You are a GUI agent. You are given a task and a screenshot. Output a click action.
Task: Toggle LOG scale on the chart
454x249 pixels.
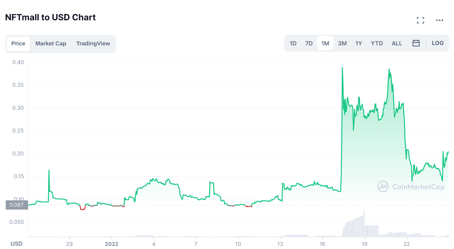(x=438, y=43)
